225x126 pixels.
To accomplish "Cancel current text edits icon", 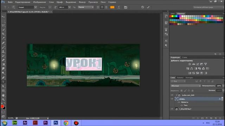I will tap(142, 7).
